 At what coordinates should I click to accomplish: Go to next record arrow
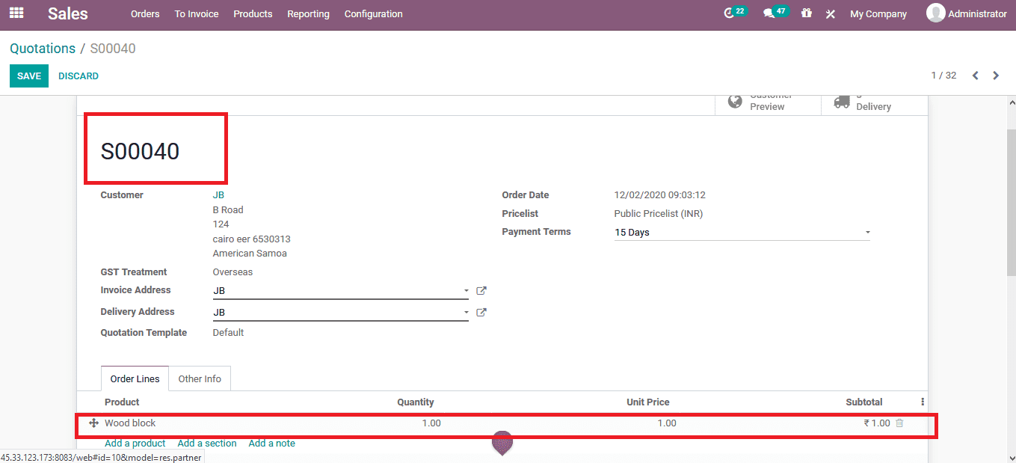click(996, 76)
